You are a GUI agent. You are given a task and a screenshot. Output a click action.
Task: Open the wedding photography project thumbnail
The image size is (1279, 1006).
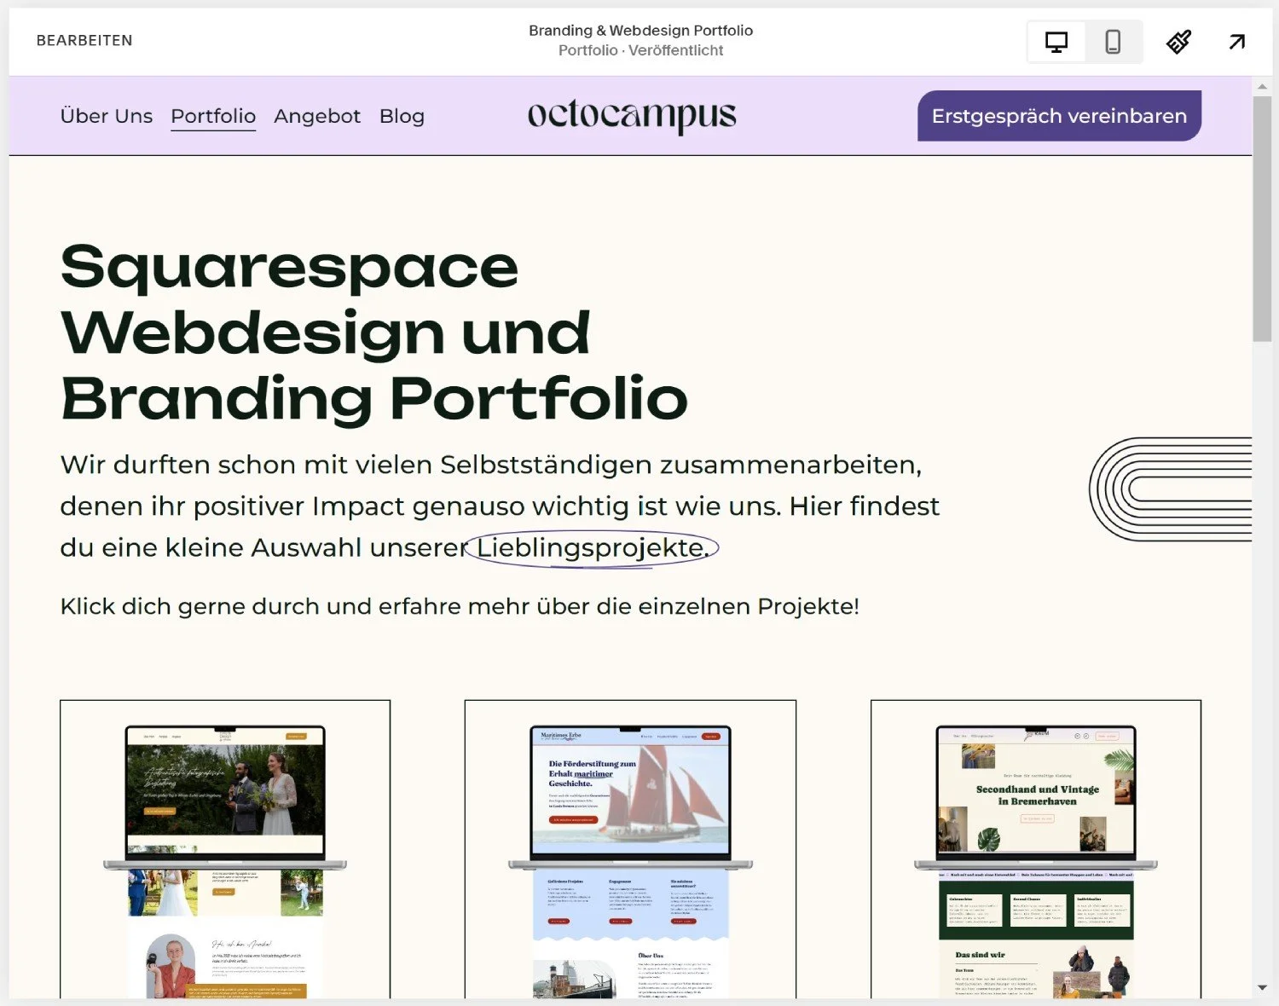(x=225, y=849)
